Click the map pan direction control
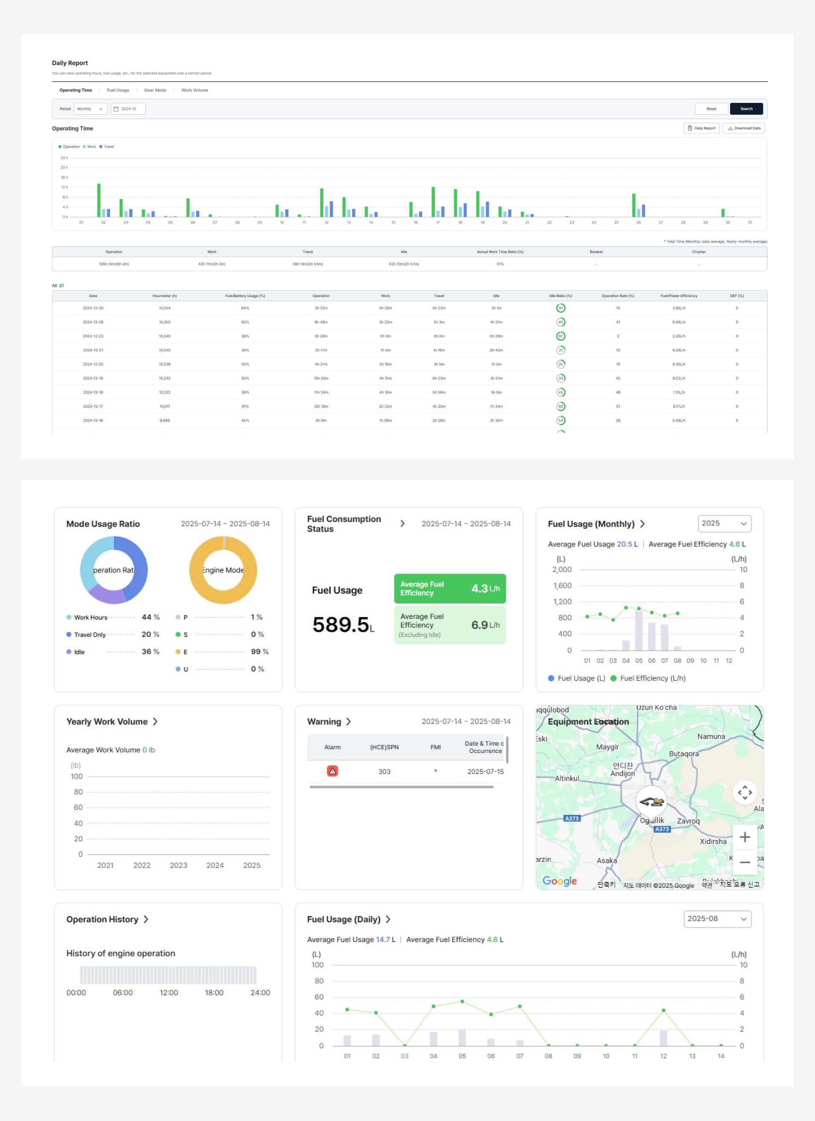815x1121 pixels. (x=744, y=792)
